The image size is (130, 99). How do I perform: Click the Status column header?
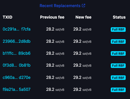119,17
